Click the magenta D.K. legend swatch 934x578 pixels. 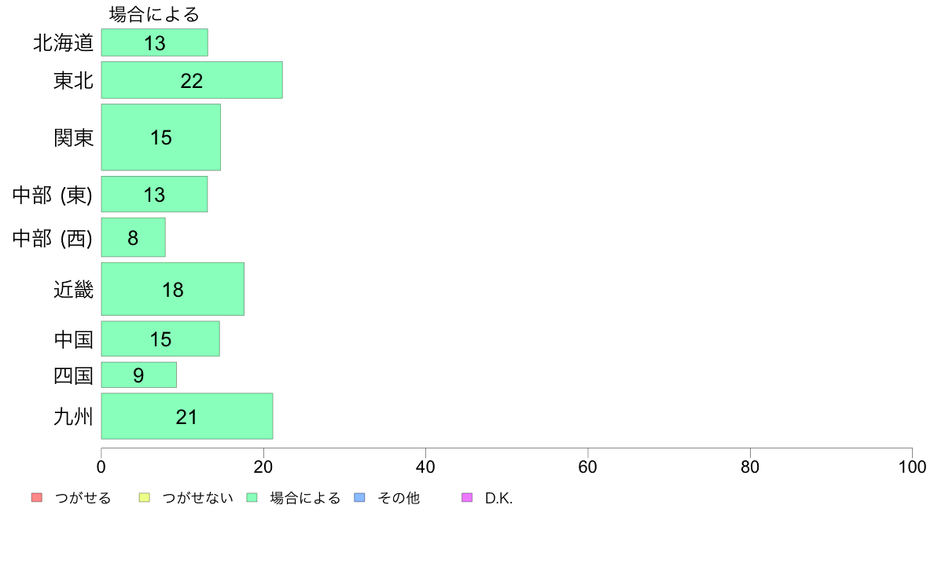[467, 498]
